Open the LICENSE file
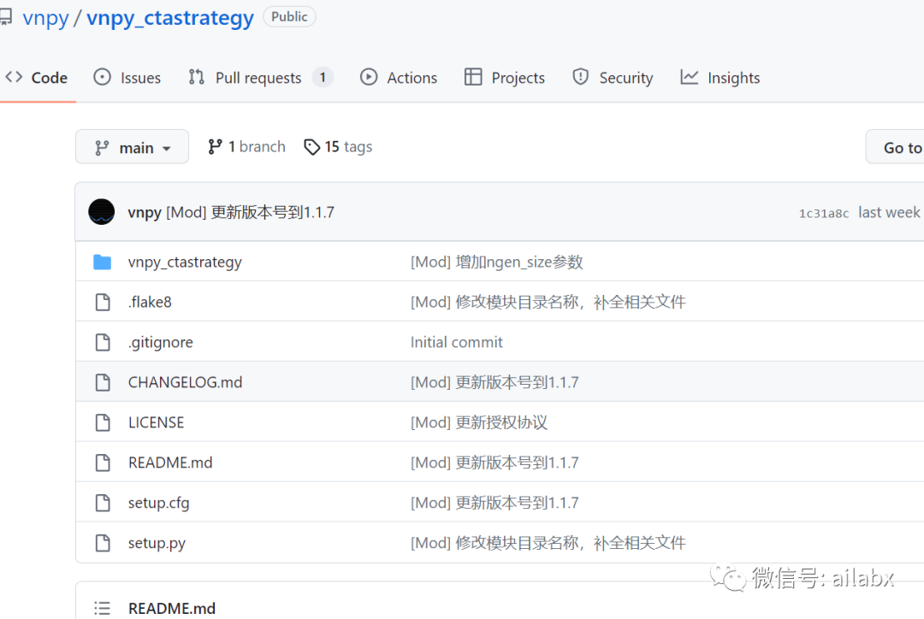The height and width of the screenshot is (619, 924). (x=157, y=422)
